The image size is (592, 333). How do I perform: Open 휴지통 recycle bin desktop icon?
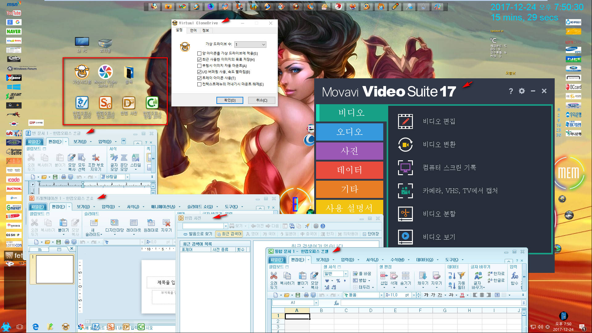(105, 45)
